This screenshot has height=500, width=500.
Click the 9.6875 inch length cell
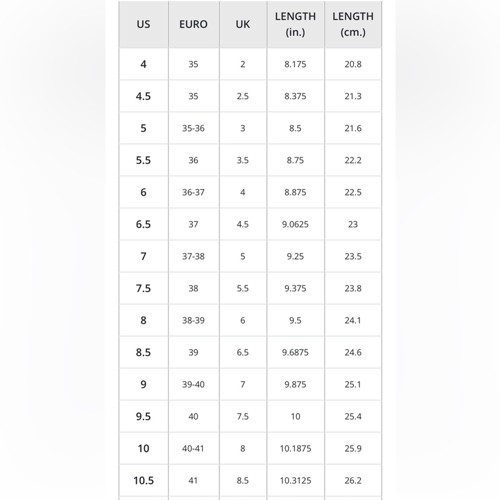(295, 352)
